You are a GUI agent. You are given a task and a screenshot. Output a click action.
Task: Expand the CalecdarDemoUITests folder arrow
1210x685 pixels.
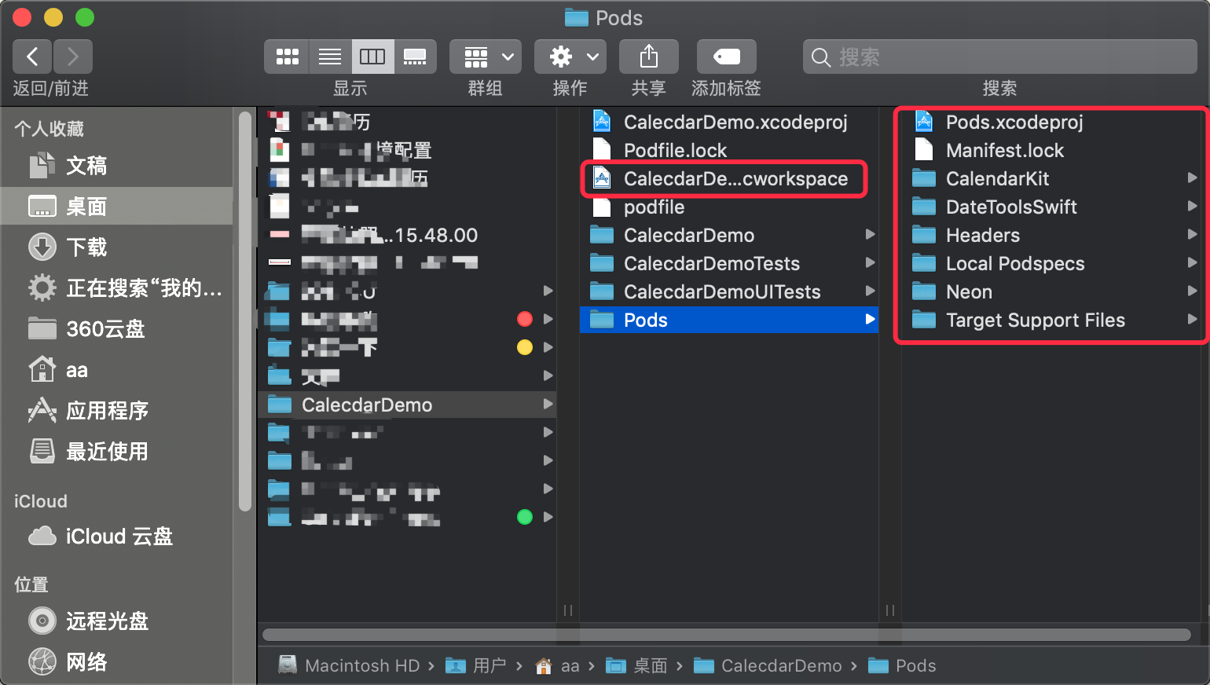(870, 291)
